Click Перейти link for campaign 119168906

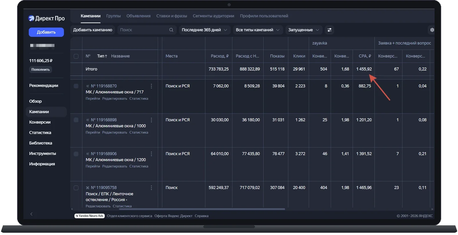tap(93, 166)
